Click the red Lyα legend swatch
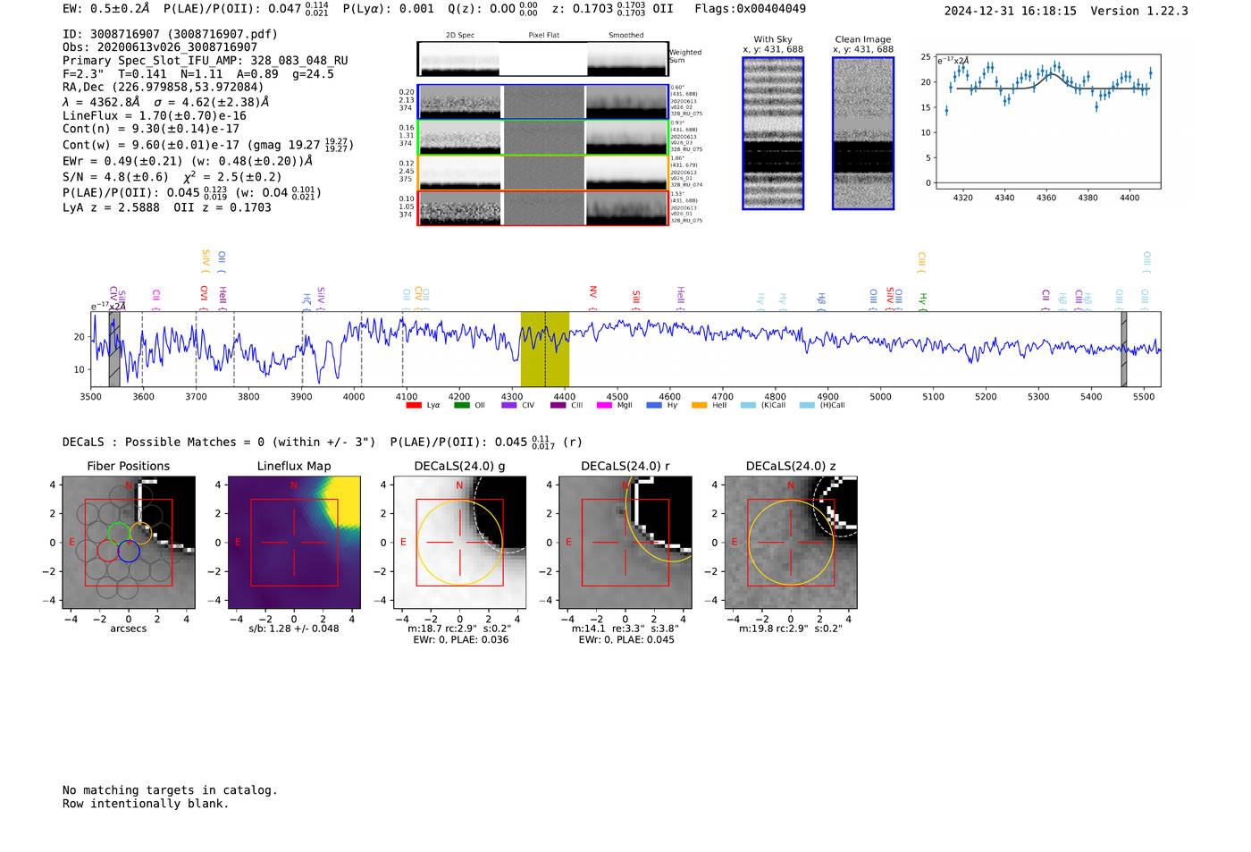This screenshot has width=1251, height=852. tap(414, 405)
